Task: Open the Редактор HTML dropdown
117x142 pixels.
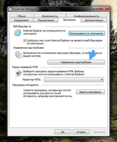Action: tap(74, 80)
